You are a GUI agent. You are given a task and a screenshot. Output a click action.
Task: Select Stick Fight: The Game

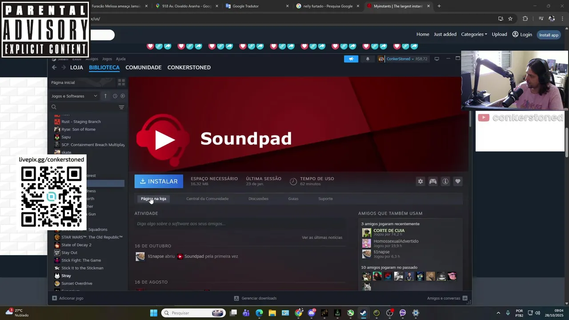81,260
